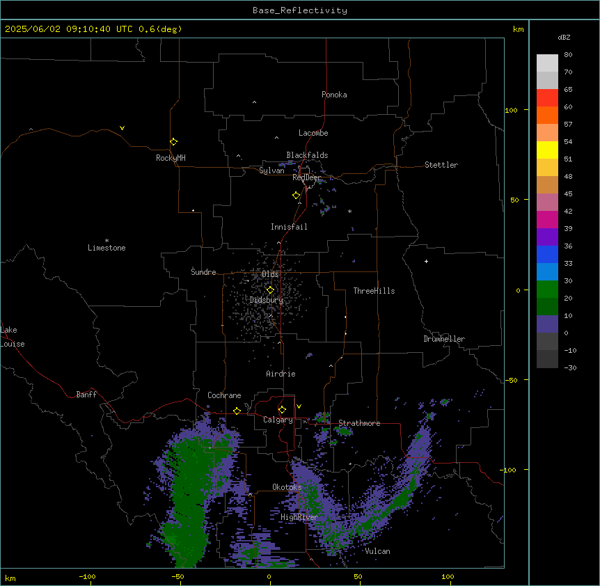Viewport: 600px width, 586px height.
Task: Select the yellow diamond marker between Olds and Didsbury
Action: point(270,290)
